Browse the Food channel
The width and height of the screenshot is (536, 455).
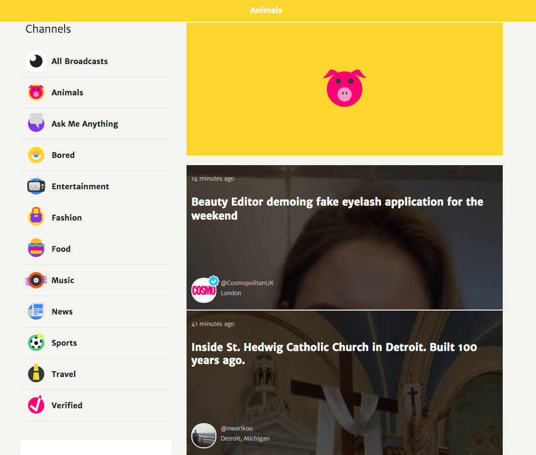(x=61, y=249)
